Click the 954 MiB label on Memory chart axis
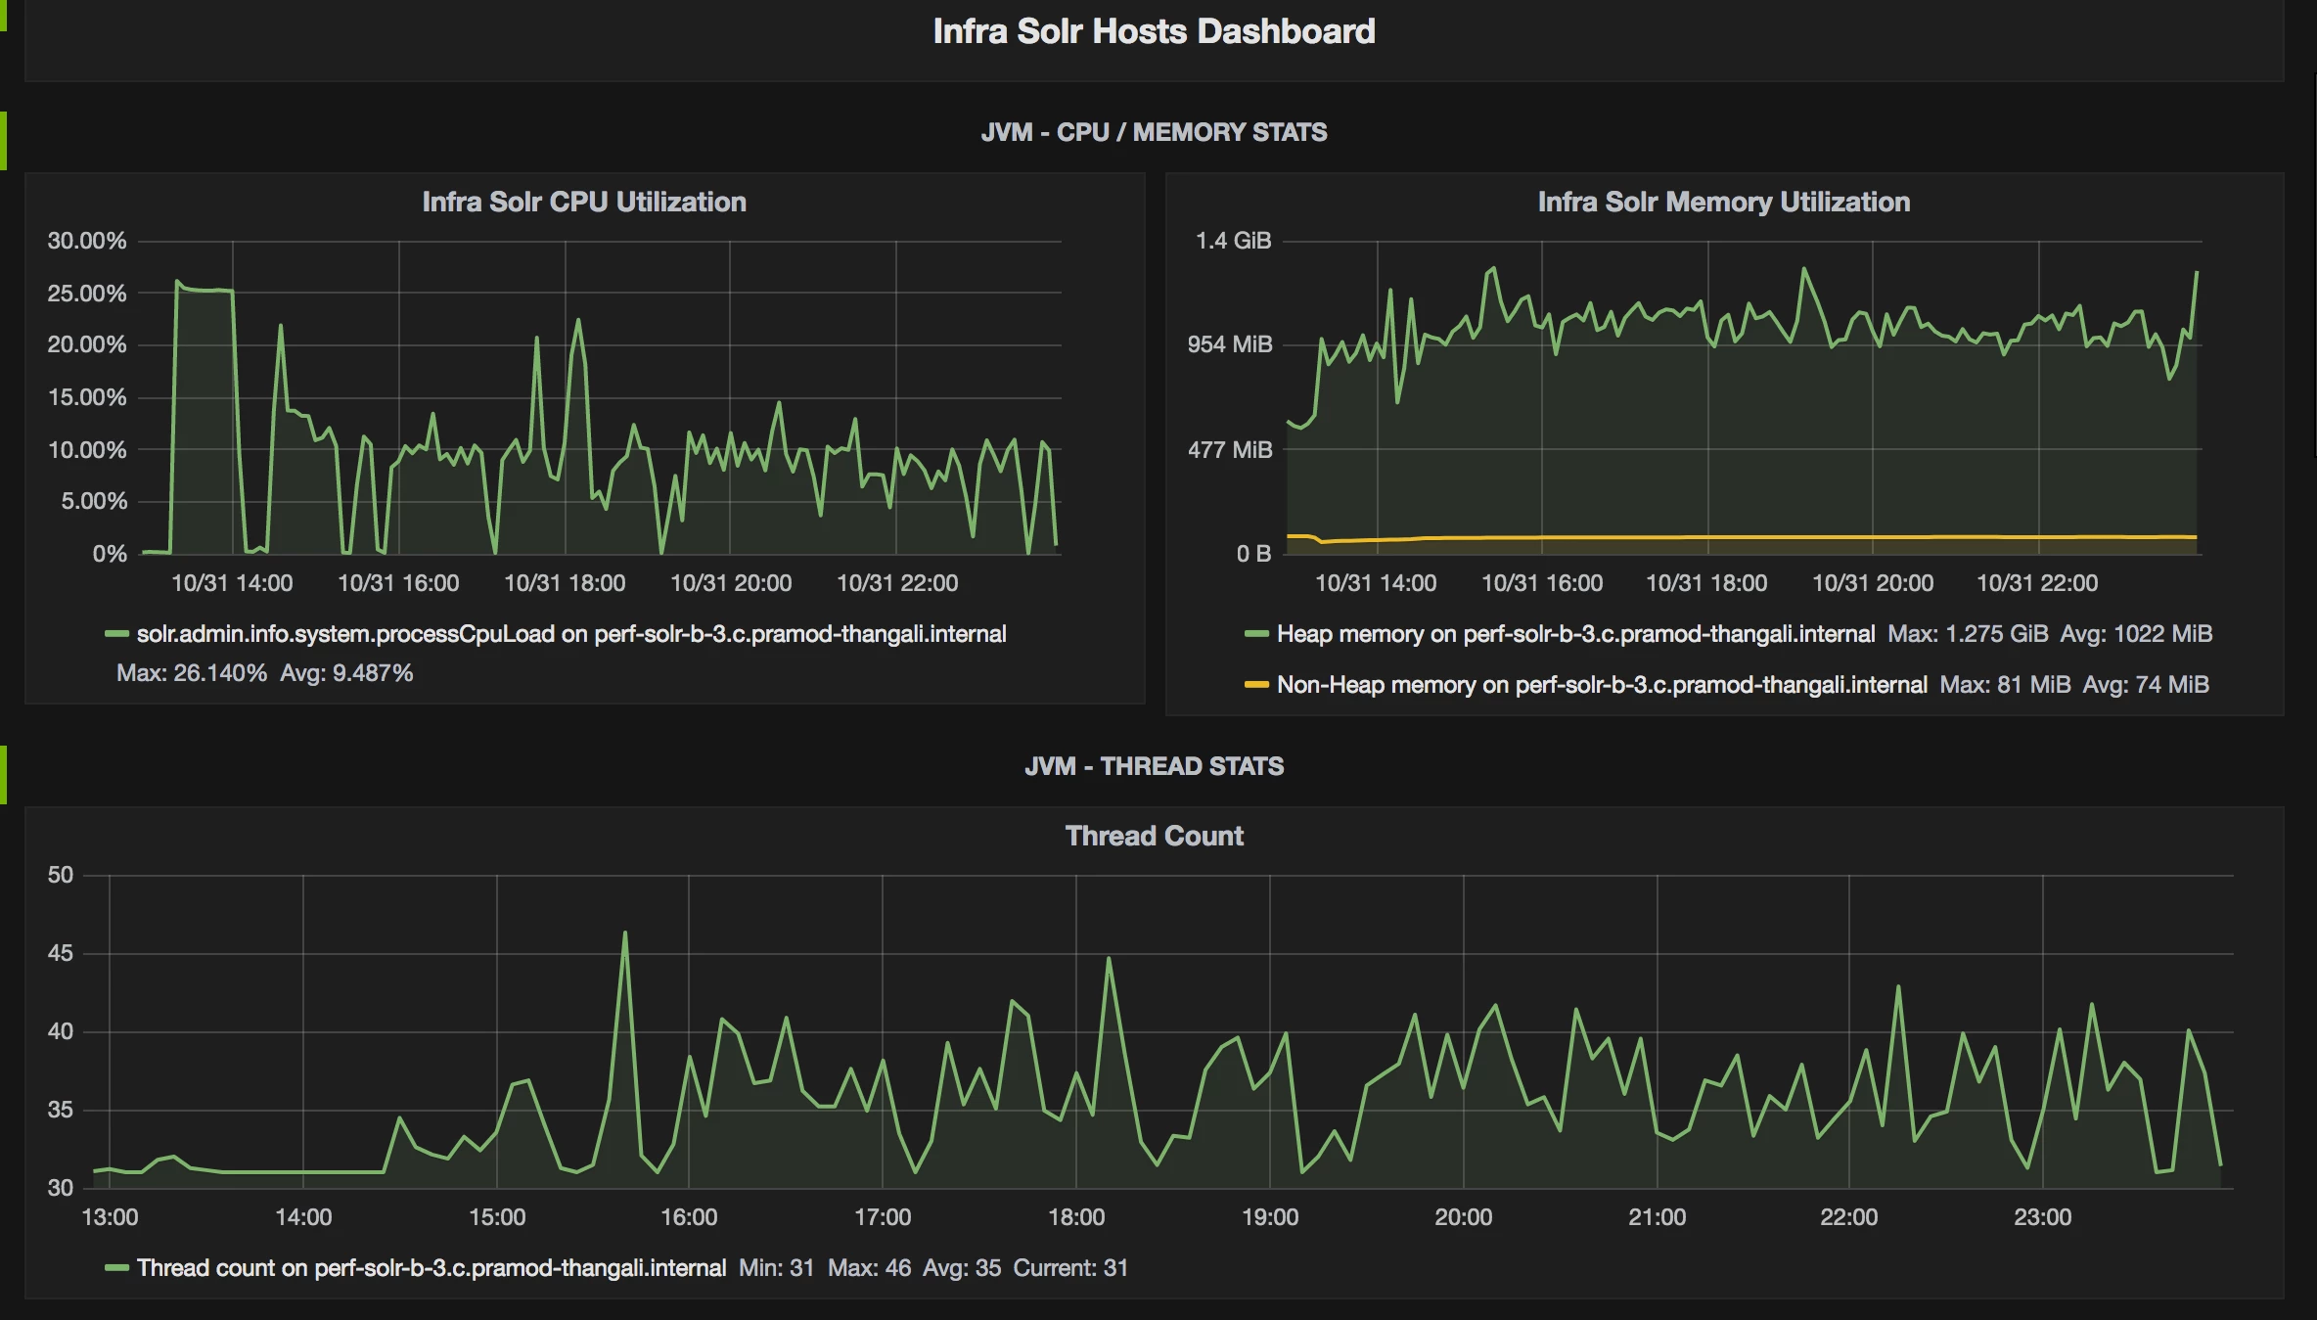The width and height of the screenshot is (2317, 1320). [1230, 344]
